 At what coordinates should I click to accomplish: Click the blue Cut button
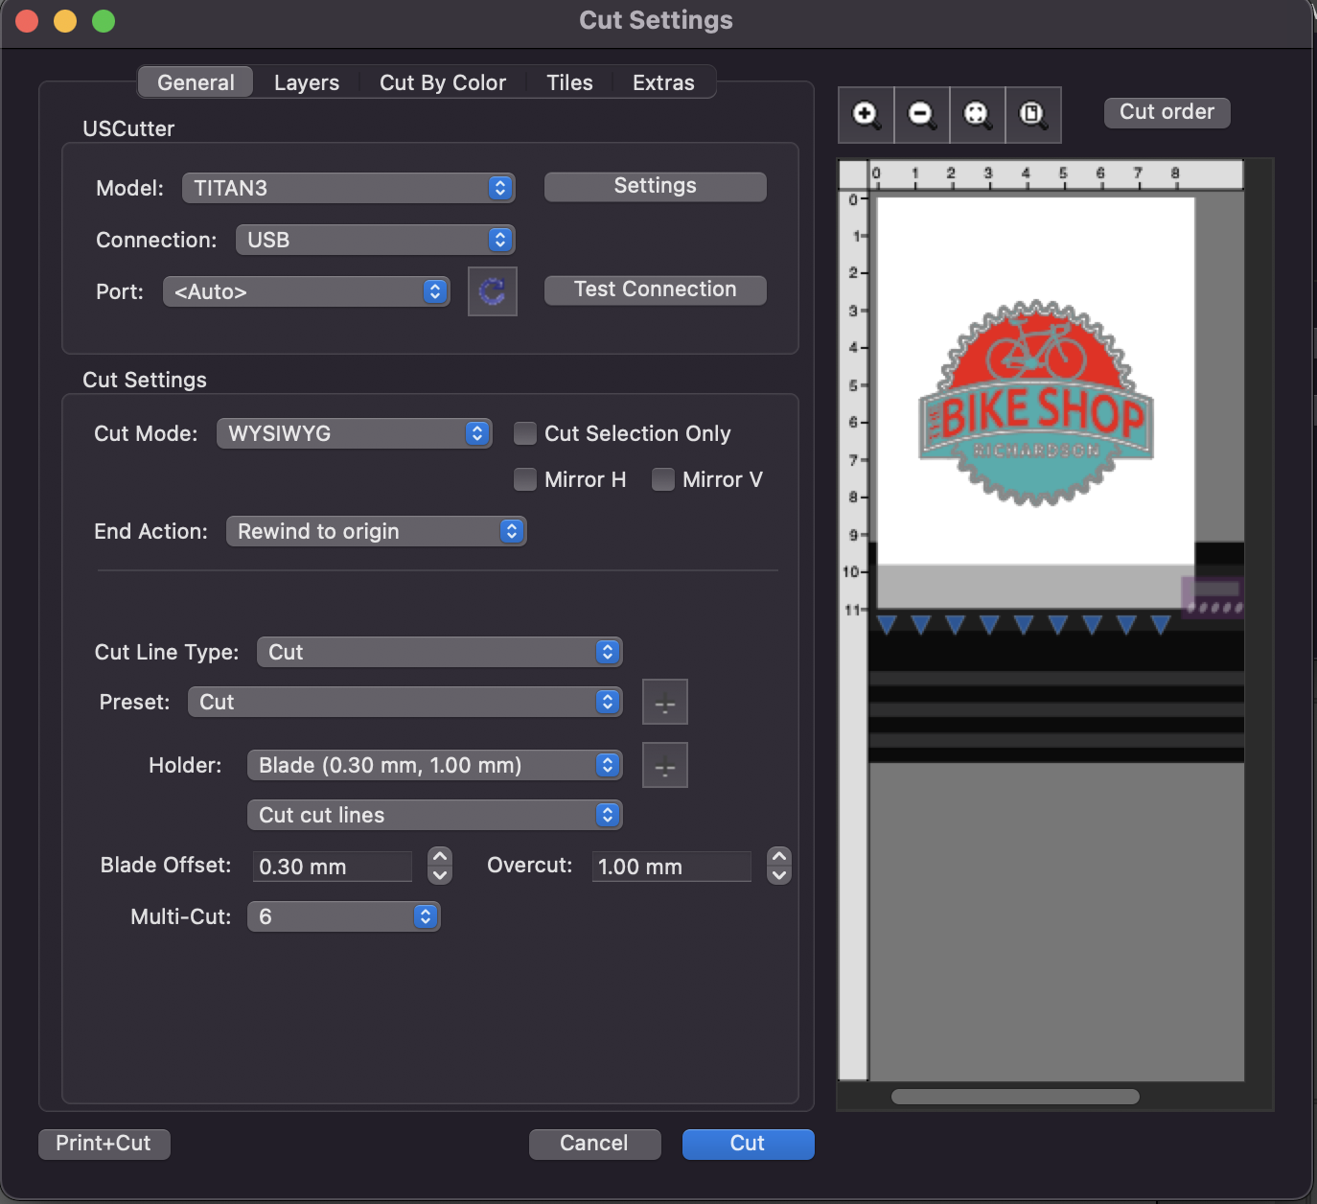coord(748,1144)
